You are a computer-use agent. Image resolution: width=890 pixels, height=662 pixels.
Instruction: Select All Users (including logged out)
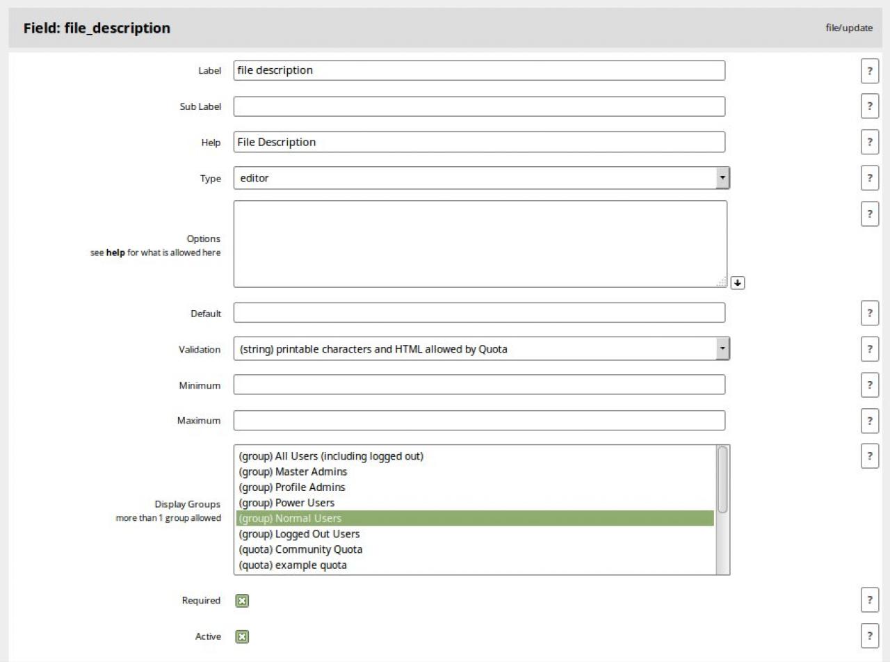point(331,456)
